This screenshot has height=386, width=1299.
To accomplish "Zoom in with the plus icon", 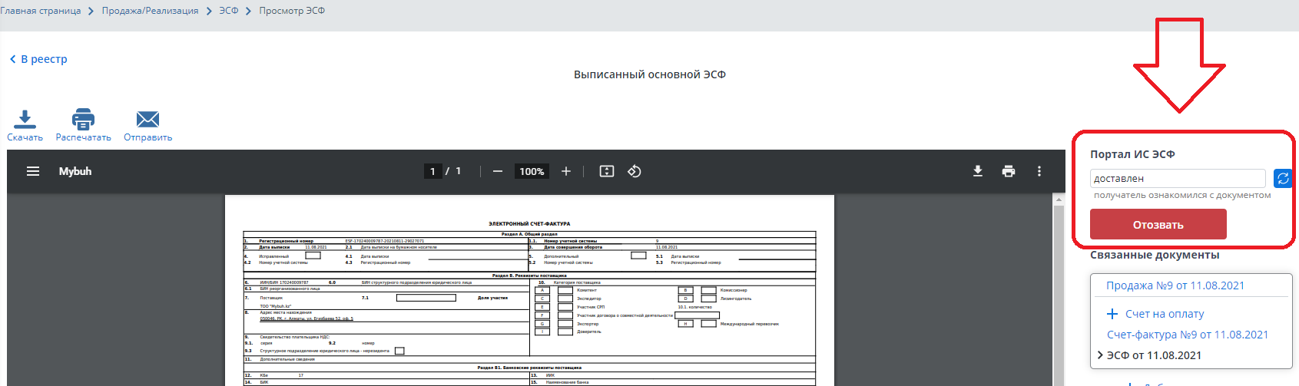I will coord(566,171).
